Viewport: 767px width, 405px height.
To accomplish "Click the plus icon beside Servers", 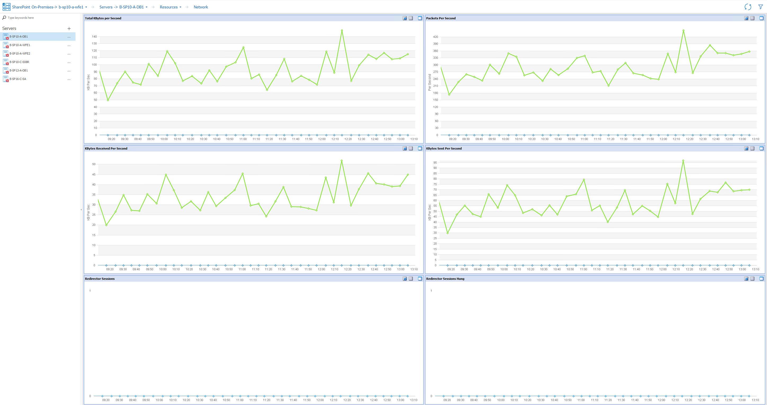I will (69, 29).
